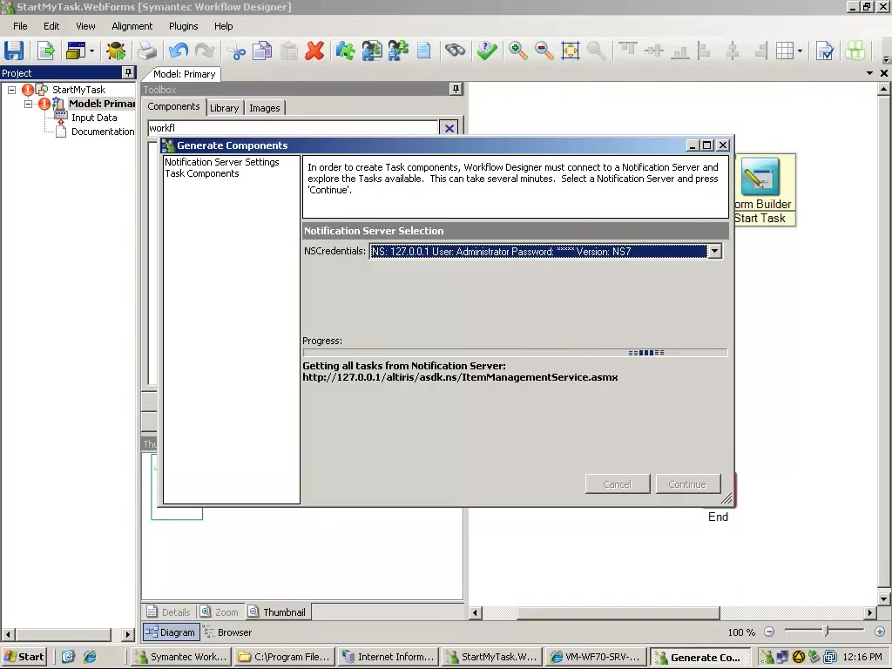Click the Redo arrow icon
This screenshot has width=892, height=669.
tap(204, 51)
